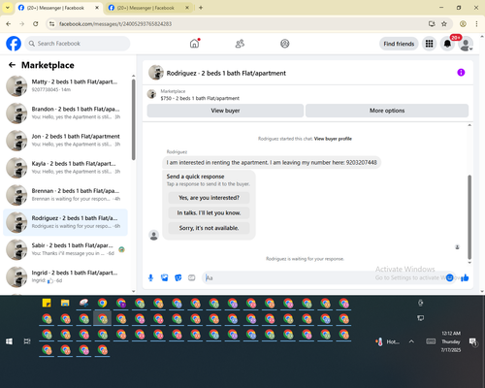Screen dimensions: 485x388
Task: Open the Windows Start menu
Action: [9, 341]
